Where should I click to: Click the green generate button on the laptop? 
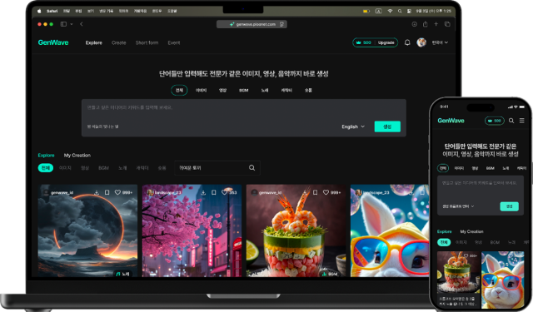click(x=387, y=126)
